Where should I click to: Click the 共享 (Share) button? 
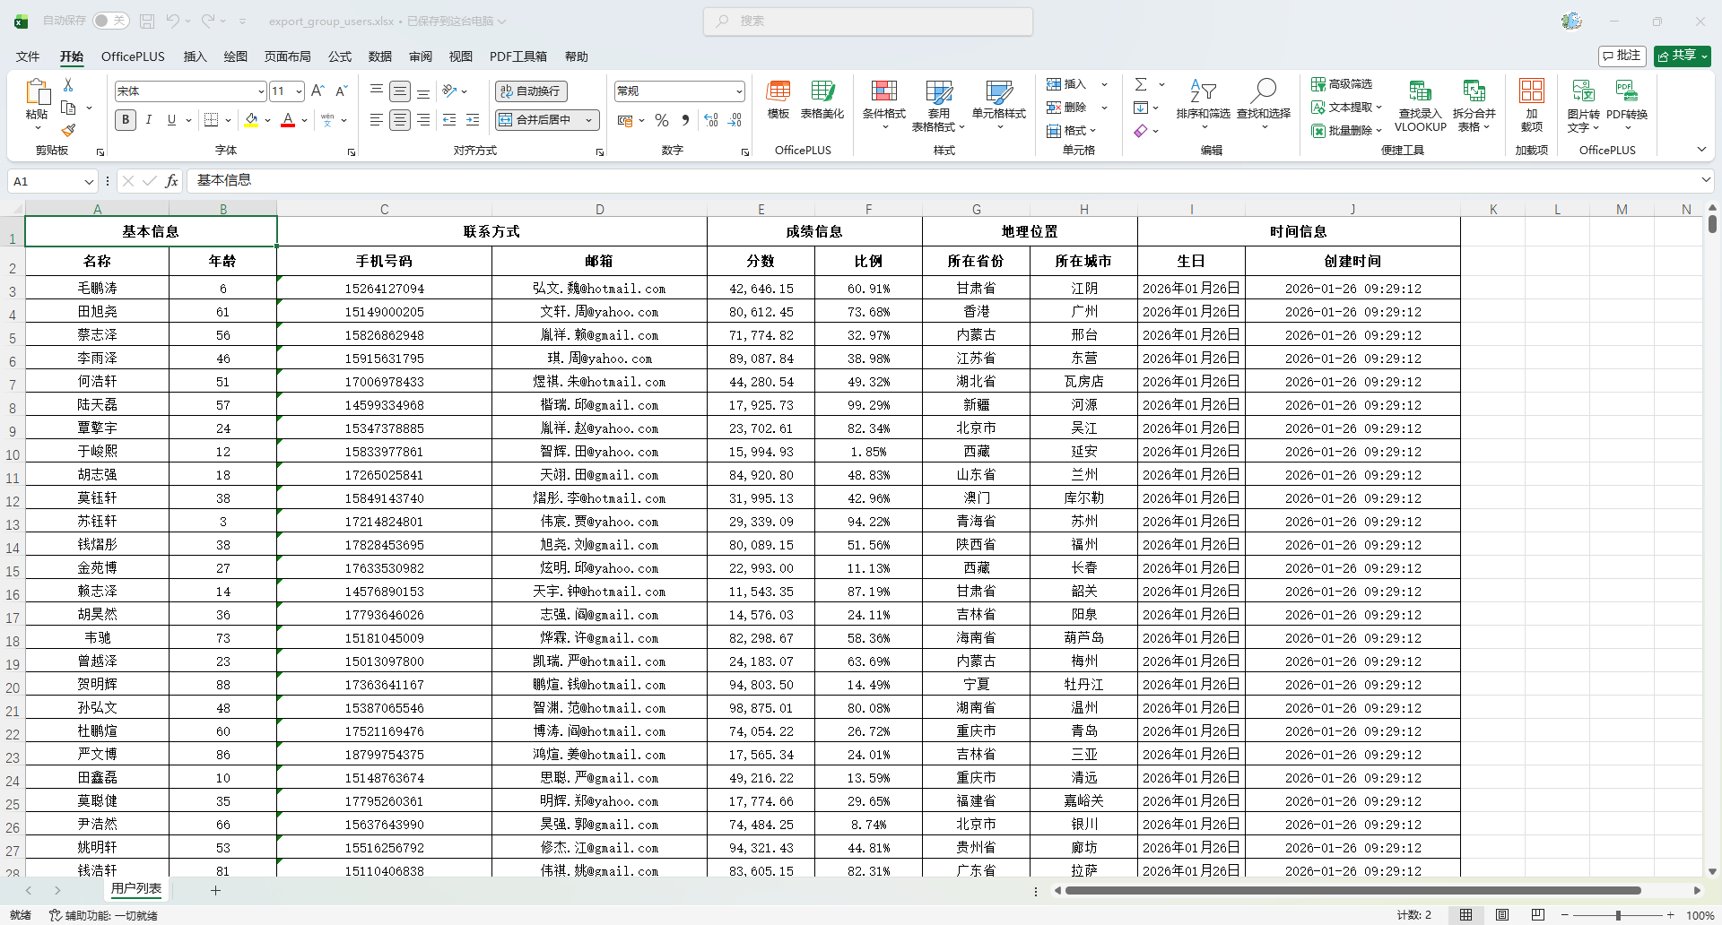tap(1682, 56)
